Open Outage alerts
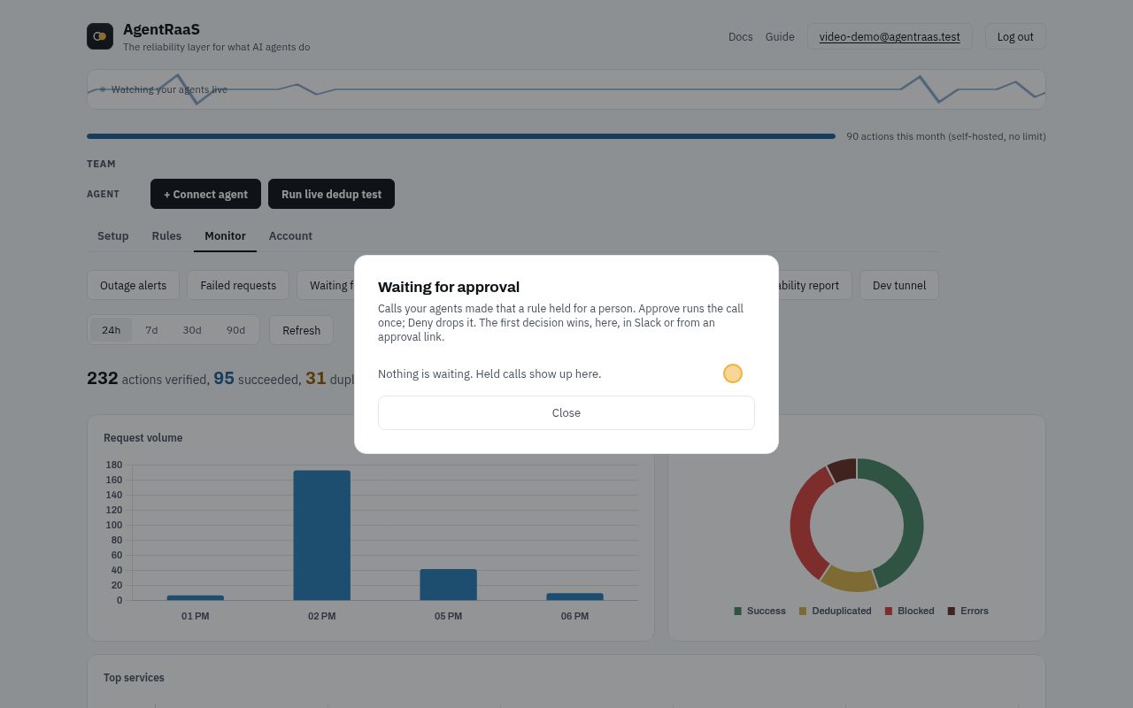 133,285
